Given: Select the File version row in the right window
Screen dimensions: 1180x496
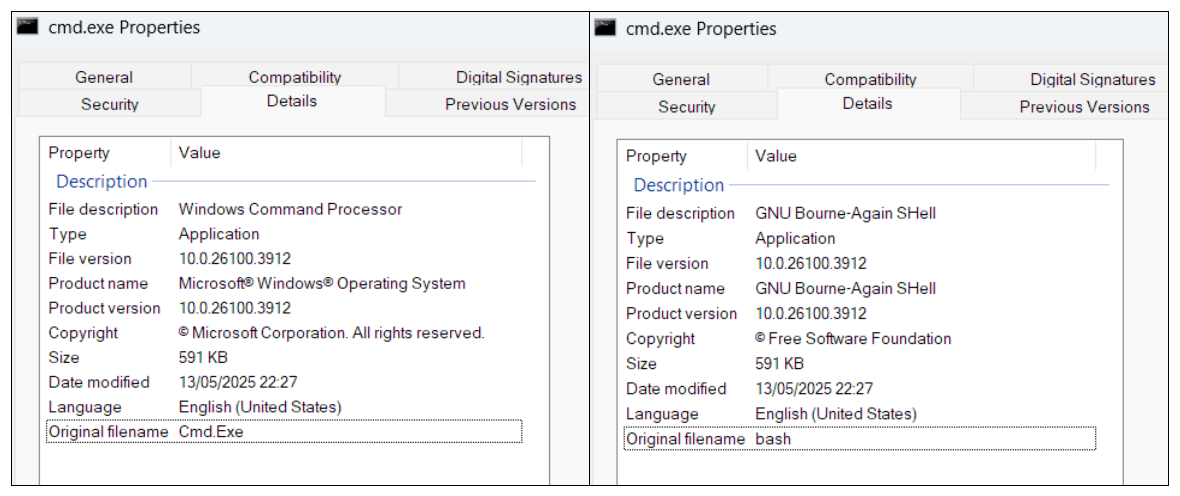Looking at the screenshot, I should (860, 263).
